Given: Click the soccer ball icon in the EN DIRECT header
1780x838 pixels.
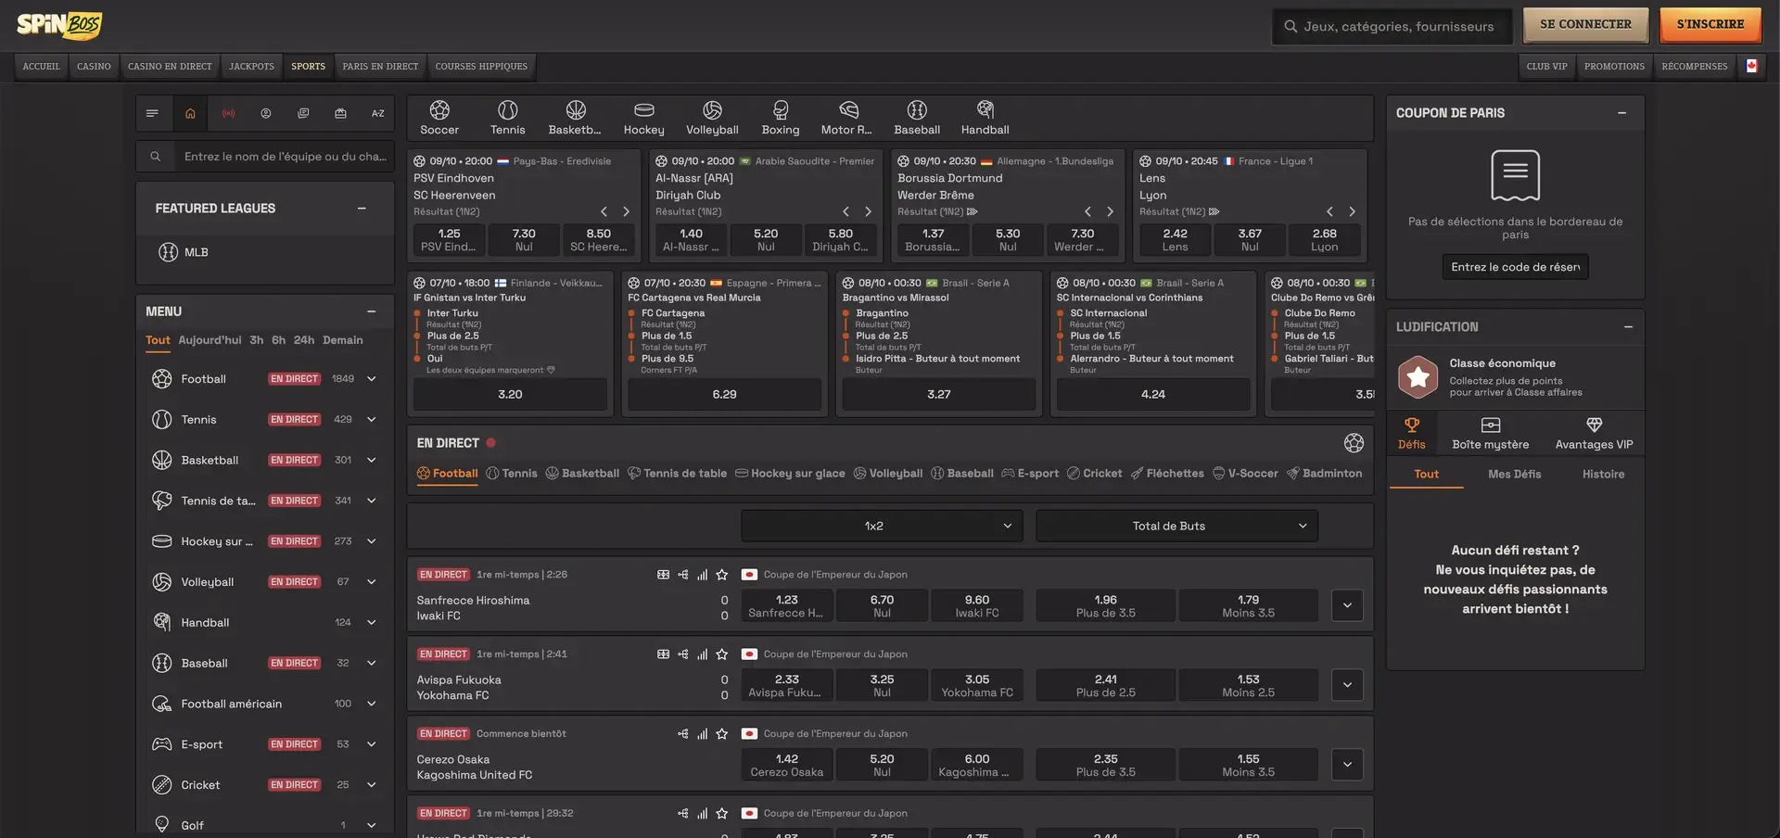Looking at the screenshot, I should pos(1354,443).
